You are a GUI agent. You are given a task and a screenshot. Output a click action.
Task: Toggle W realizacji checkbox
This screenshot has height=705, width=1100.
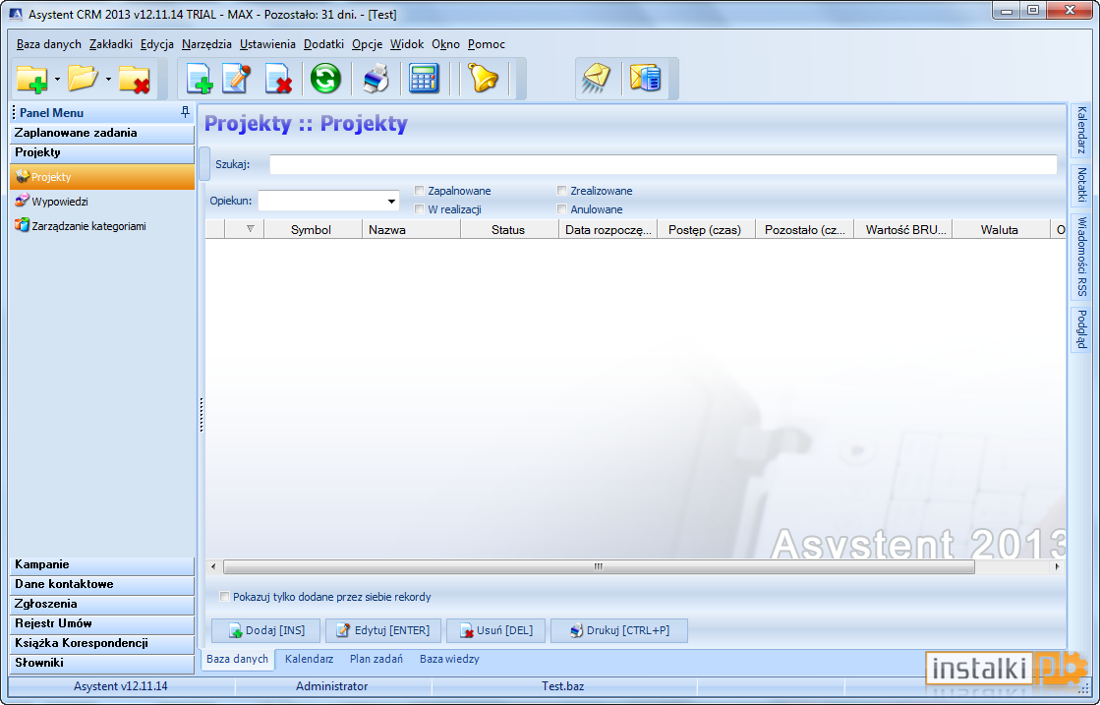(420, 209)
